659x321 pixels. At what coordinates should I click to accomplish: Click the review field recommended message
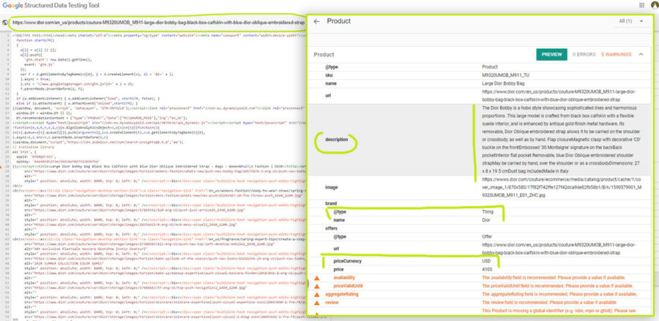click(550, 302)
